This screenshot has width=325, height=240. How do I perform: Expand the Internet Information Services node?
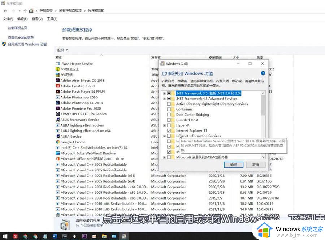pyautogui.click(x=164, y=136)
